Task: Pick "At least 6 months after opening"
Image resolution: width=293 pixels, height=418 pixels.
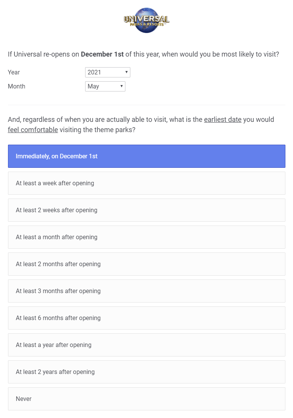Action: pos(146,318)
